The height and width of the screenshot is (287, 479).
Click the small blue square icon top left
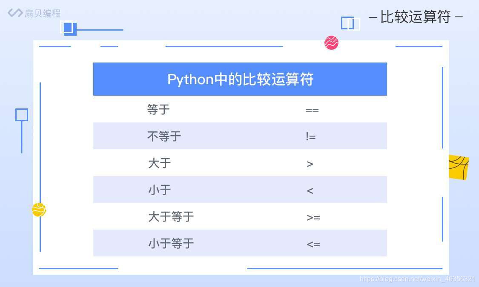pyautogui.click(x=69, y=28)
